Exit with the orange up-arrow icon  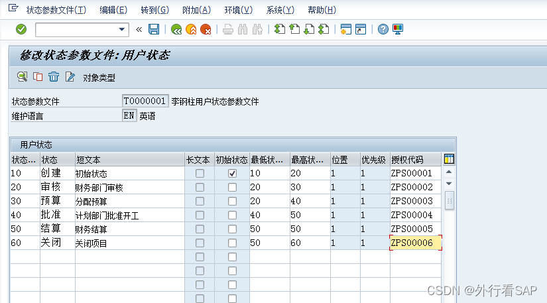tap(191, 29)
